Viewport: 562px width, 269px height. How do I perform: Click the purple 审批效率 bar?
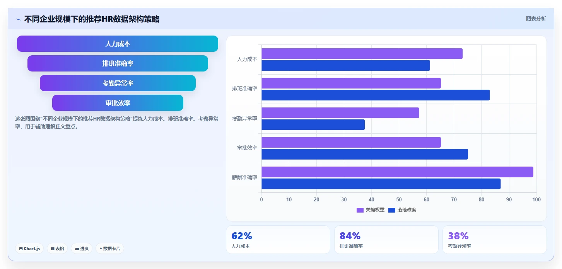pos(351,142)
